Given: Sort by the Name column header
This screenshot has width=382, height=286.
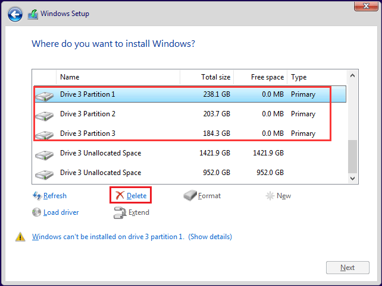Looking at the screenshot, I should pos(118,77).
